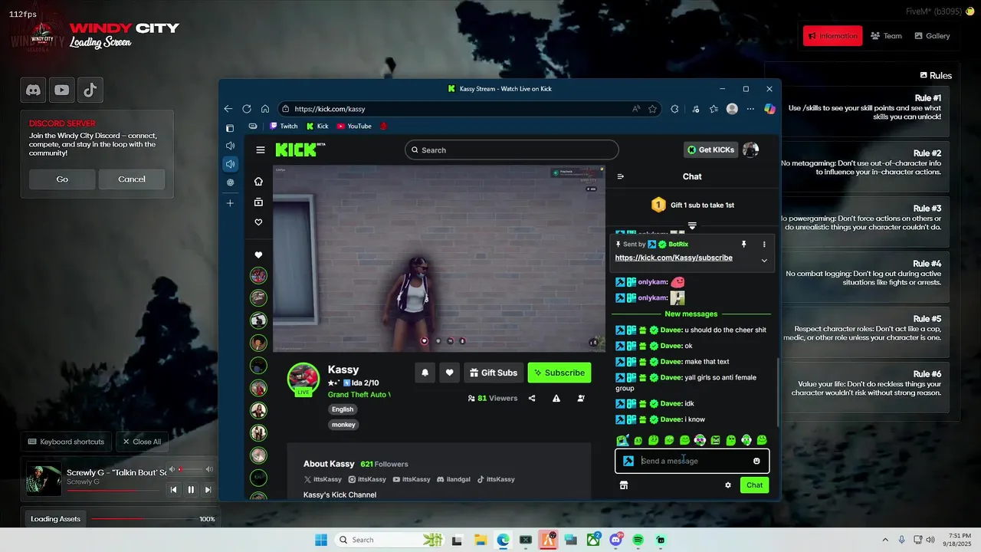Open Kick browse icon in sidebar

point(258,202)
